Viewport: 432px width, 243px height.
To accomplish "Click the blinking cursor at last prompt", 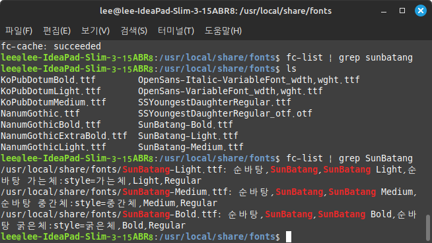I will click(x=289, y=237).
